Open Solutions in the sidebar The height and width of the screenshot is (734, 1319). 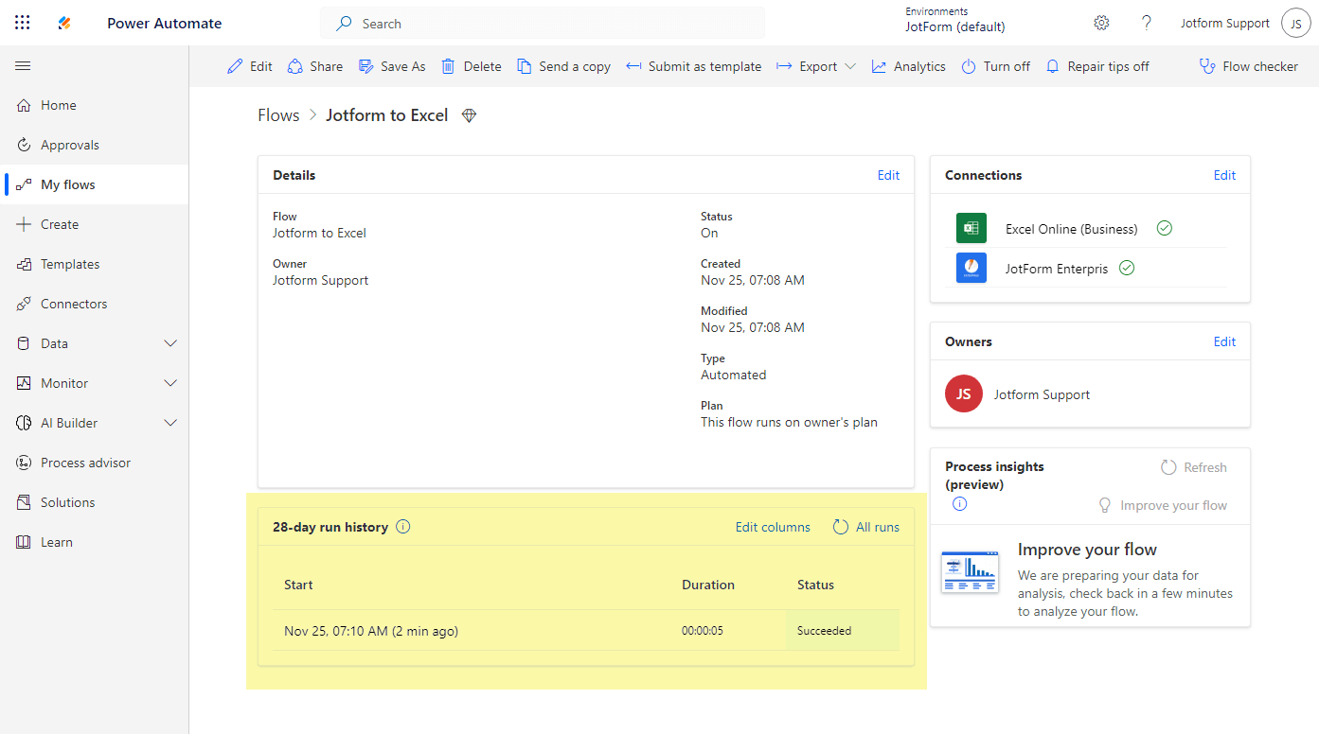click(95, 502)
